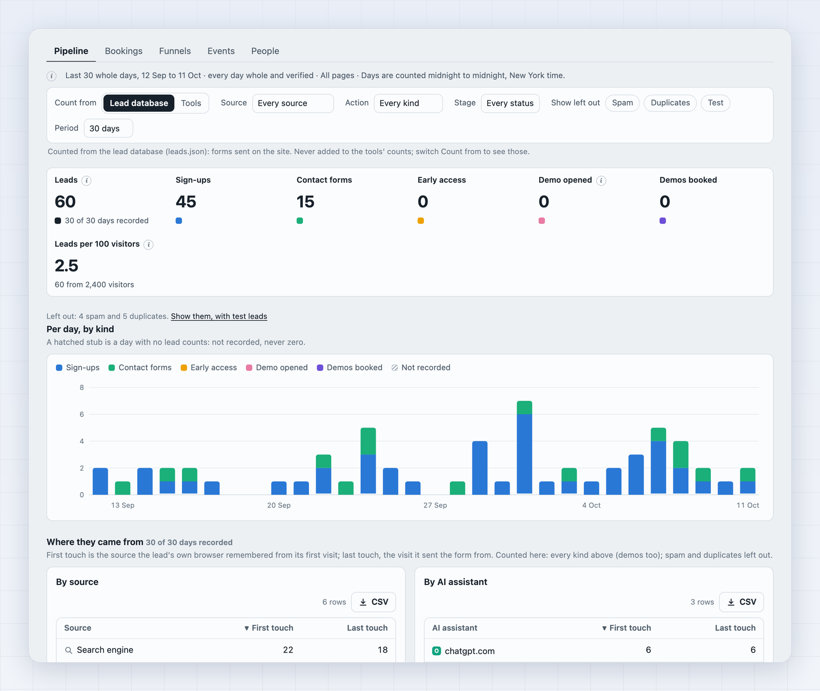
Task: Click the chatgpt.com favicon icon
Action: click(x=437, y=651)
